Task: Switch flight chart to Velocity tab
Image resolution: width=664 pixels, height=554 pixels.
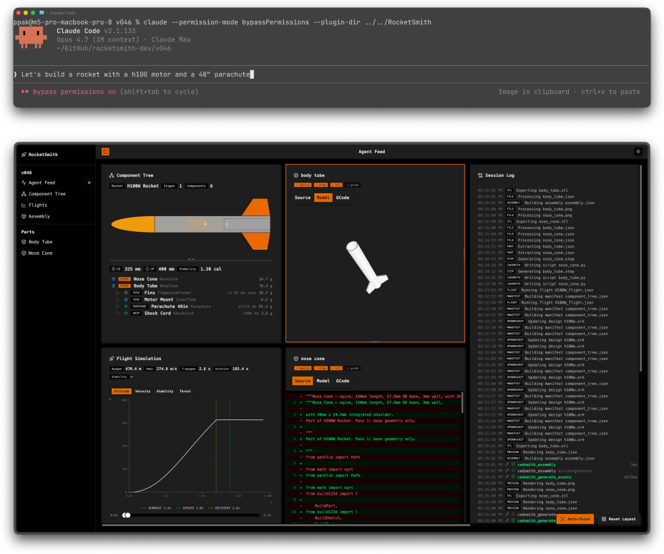Action: tap(142, 392)
